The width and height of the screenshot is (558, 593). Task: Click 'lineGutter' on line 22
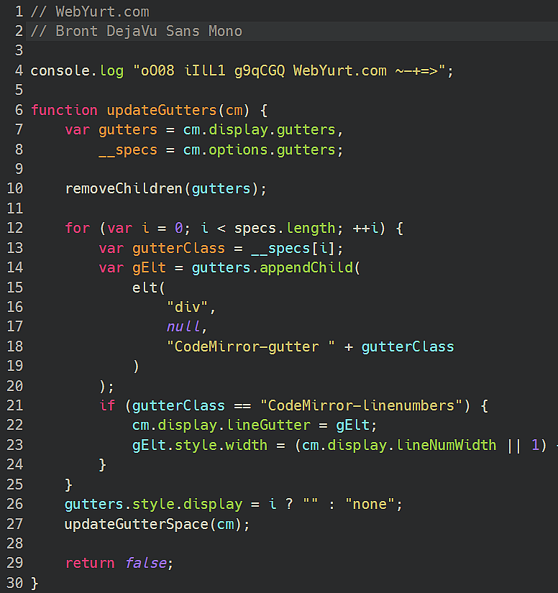click(x=268, y=425)
